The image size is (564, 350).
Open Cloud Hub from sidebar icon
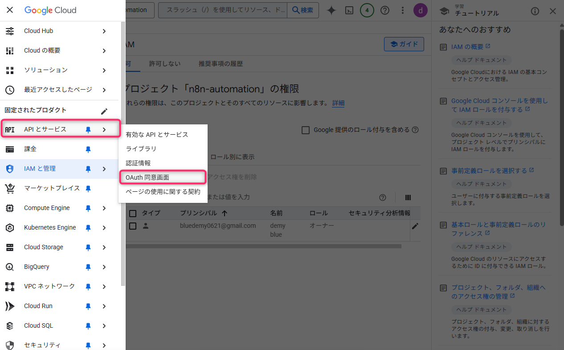(10, 31)
